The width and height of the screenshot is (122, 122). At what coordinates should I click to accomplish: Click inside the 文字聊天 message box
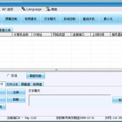click(70, 100)
